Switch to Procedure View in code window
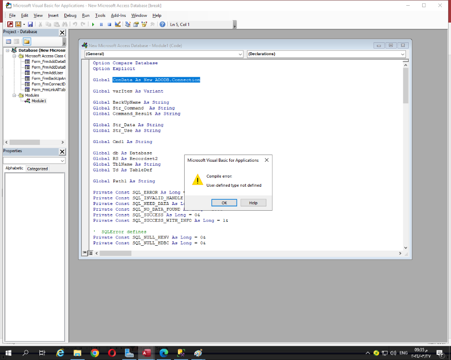 click(x=85, y=253)
